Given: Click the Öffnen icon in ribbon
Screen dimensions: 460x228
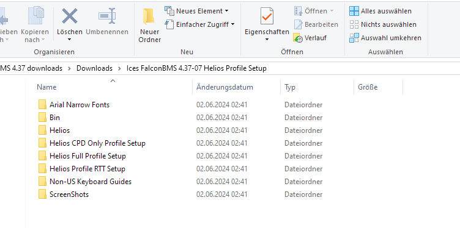Looking at the screenshot, I should tap(298, 11).
